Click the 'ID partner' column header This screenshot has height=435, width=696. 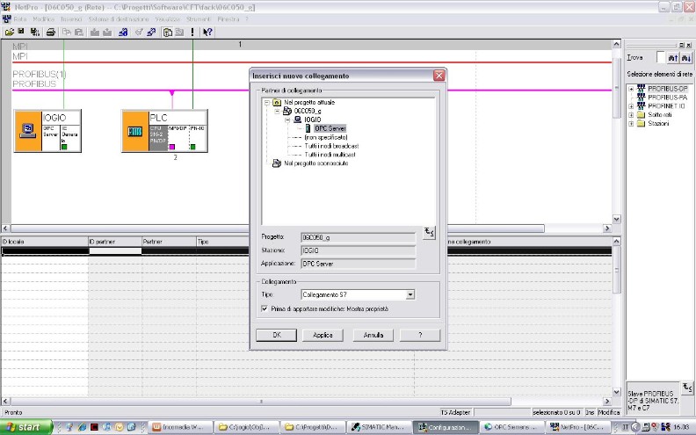point(114,242)
